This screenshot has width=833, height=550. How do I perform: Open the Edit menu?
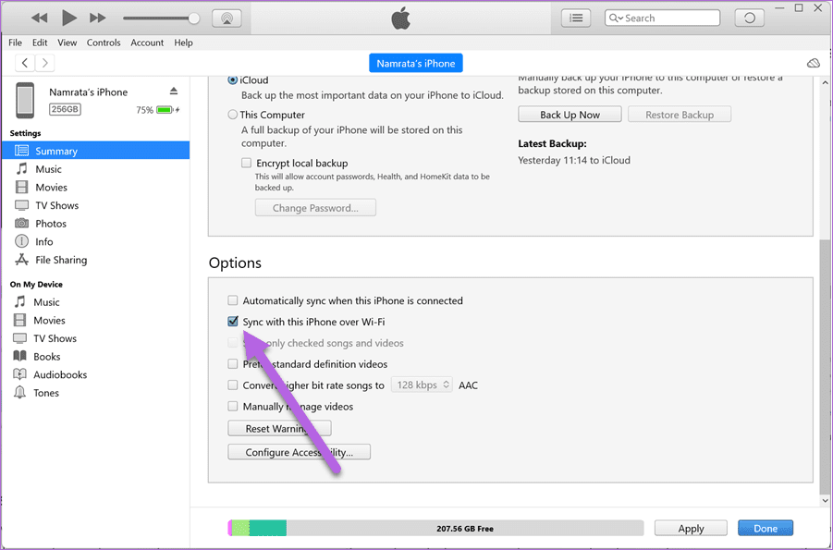point(40,43)
